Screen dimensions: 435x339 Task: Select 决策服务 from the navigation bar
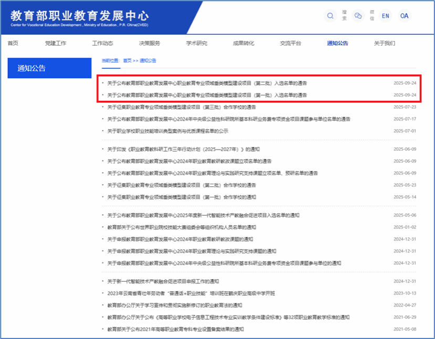point(149,44)
